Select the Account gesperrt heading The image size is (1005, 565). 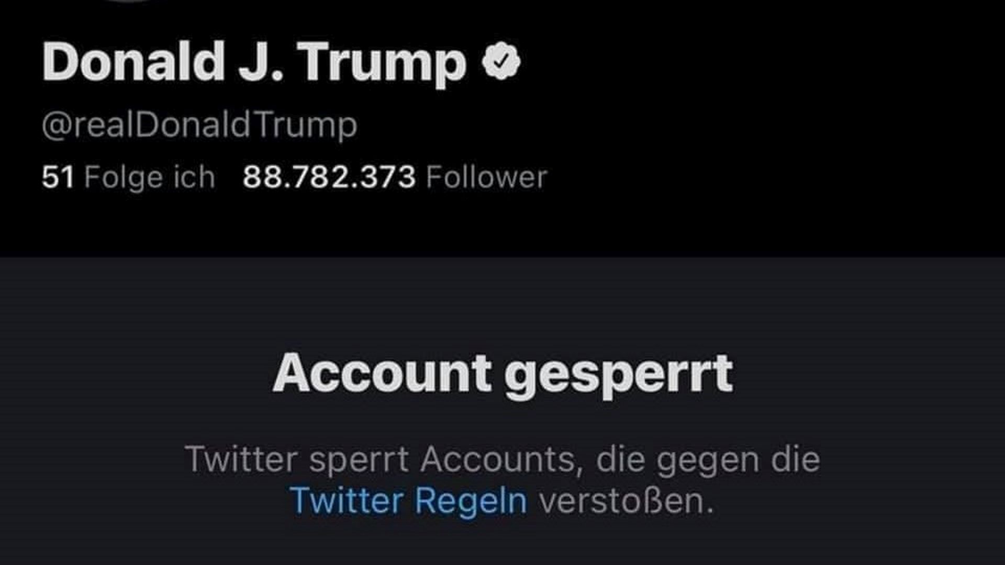point(502,373)
